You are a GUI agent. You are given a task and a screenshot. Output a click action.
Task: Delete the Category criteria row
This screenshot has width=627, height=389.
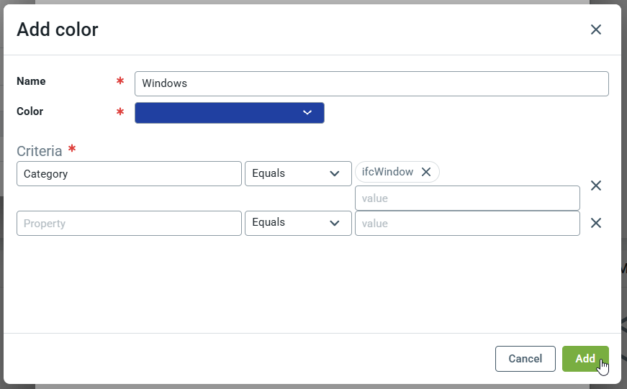pos(595,186)
